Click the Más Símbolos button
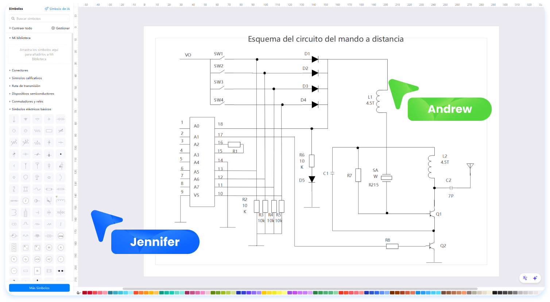 [39, 288]
